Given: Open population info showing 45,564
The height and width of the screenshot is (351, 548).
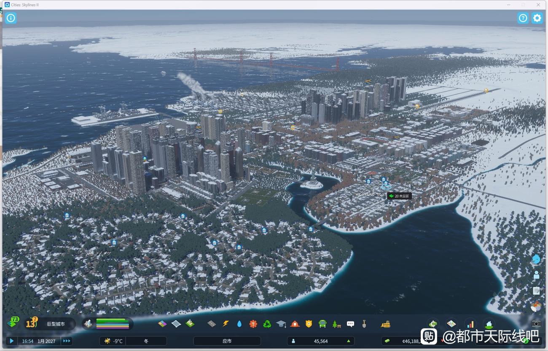Looking at the screenshot, I should pos(321,341).
